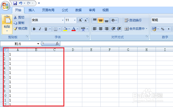Open the font name dropdown 宋体
The height and width of the screenshot is (107, 173).
(63, 20)
